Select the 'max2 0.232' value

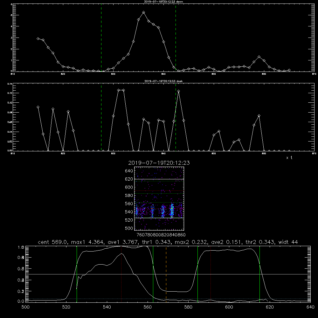click(191, 242)
